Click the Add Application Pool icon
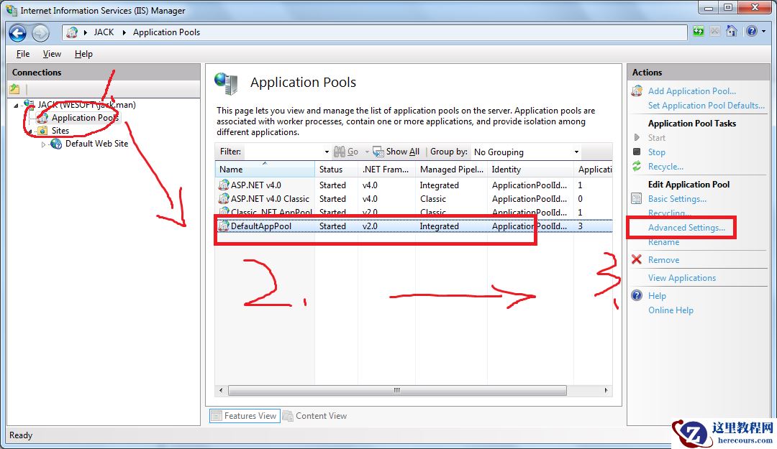This screenshot has height=449, width=777. click(x=637, y=91)
